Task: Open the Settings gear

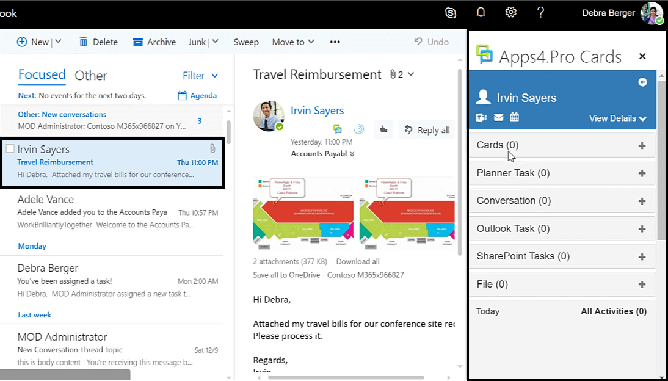Action: [511, 12]
